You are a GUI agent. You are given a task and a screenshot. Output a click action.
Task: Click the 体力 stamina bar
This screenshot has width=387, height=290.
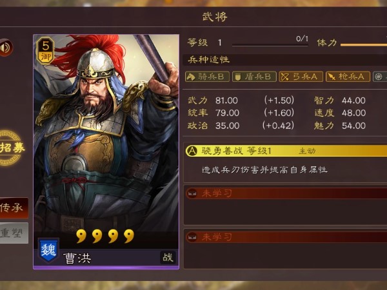(364, 45)
